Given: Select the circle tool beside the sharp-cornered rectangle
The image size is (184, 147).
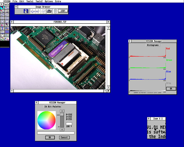Looking at the screenshot, I should pos(2,18).
